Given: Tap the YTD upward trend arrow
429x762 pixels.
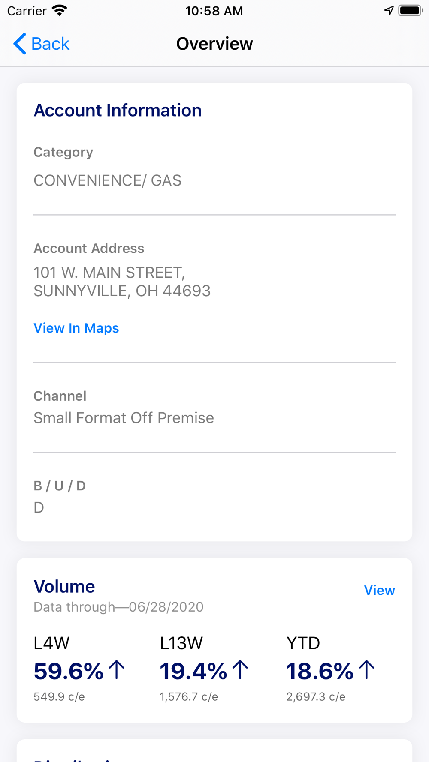Looking at the screenshot, I should (x=366, y=669).
